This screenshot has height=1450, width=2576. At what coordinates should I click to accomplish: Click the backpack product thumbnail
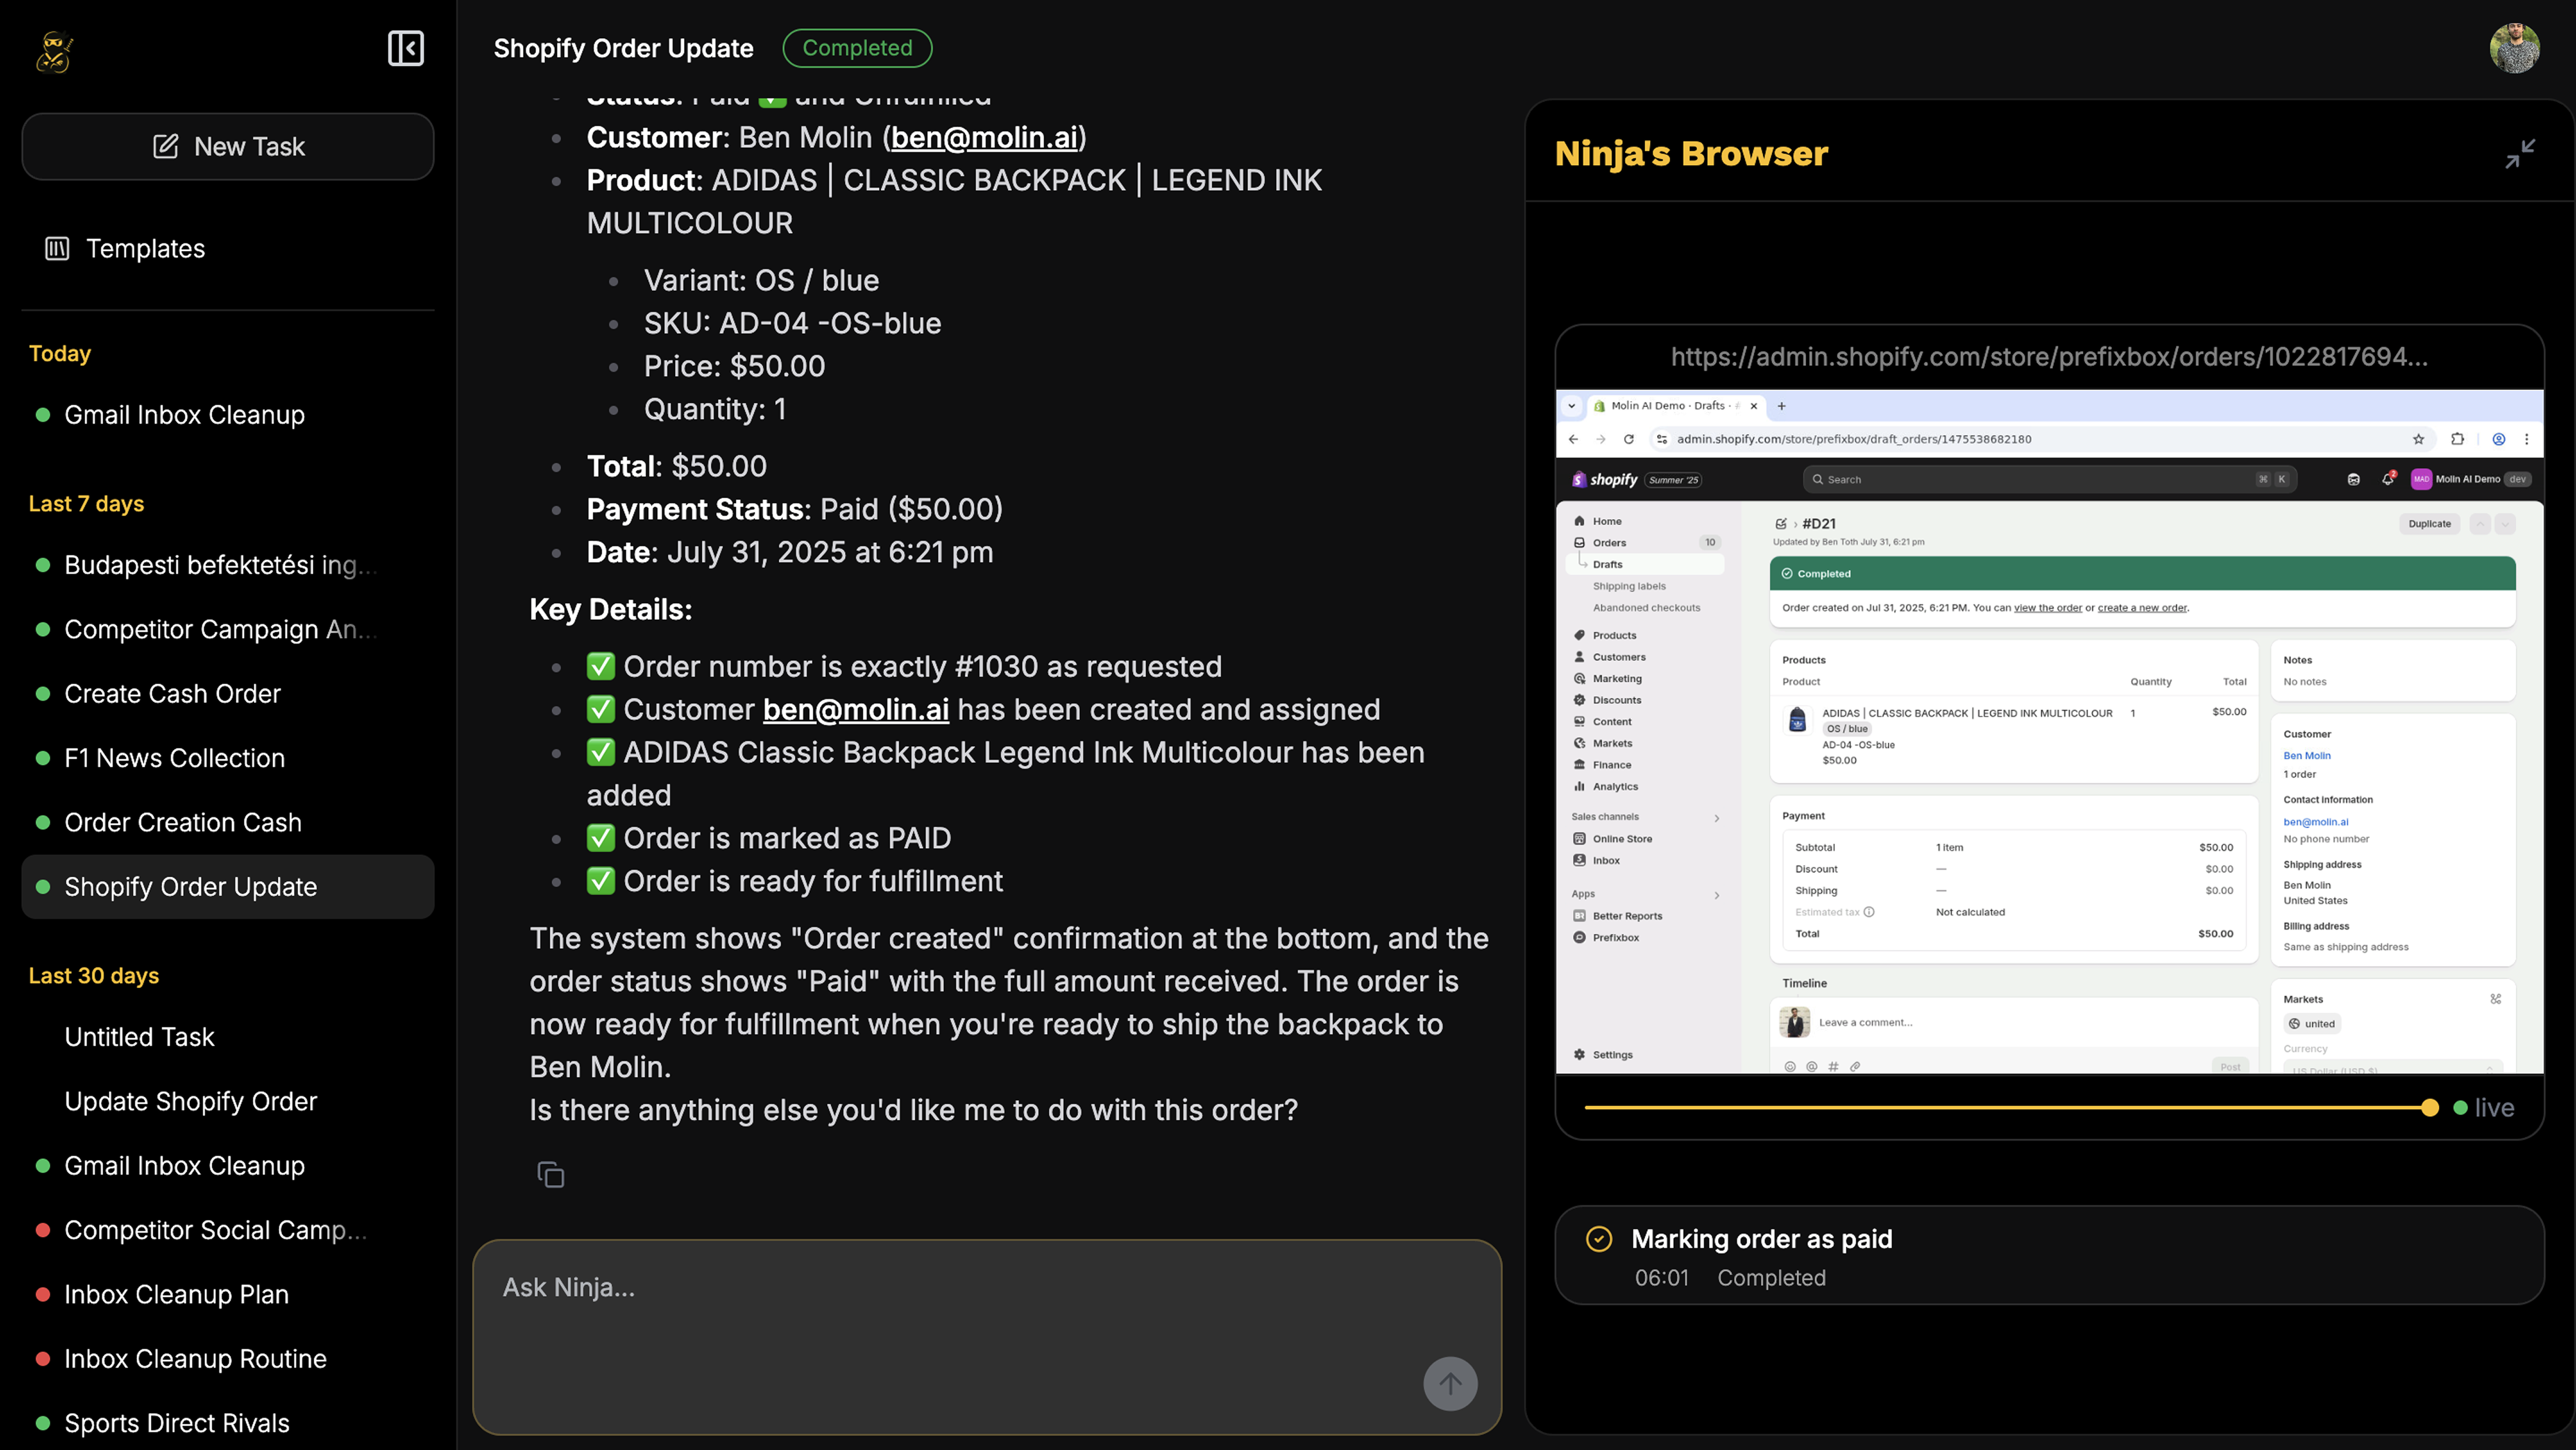click(1797, 719)
